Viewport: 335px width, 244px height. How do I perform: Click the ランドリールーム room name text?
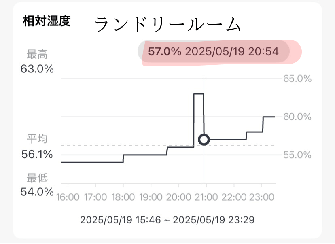coord(168,25)
